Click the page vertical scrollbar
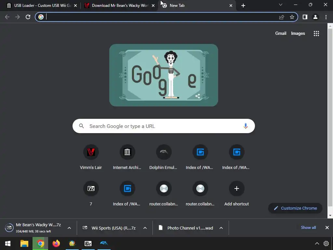The image size is (333, 250). [x=330, y=117]
